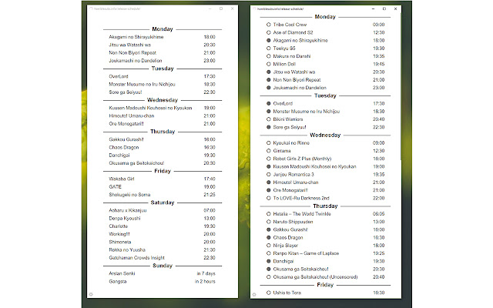Screen dimensions: 493x308
Task: Open settings gear in left schedule window
Action: click(x=91, y=294)
